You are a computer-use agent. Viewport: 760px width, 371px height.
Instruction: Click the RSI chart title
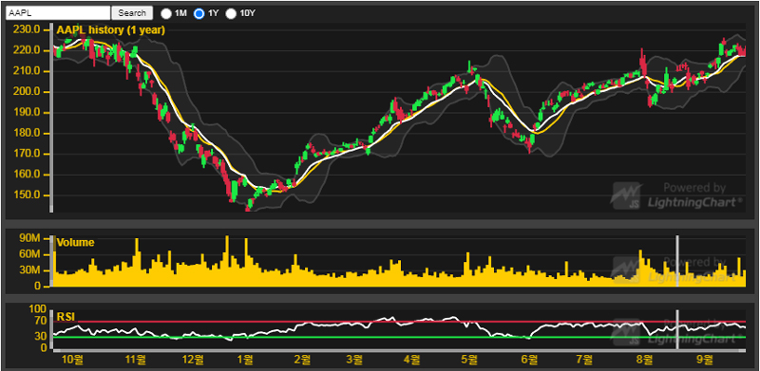[66, 316]
